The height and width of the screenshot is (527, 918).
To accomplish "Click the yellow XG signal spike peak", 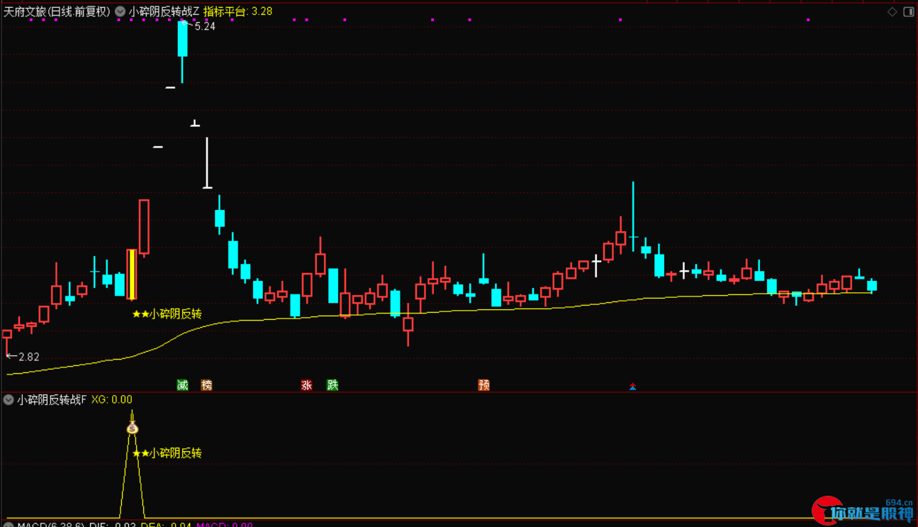I will pyautogui.click(x=132, y=413).
